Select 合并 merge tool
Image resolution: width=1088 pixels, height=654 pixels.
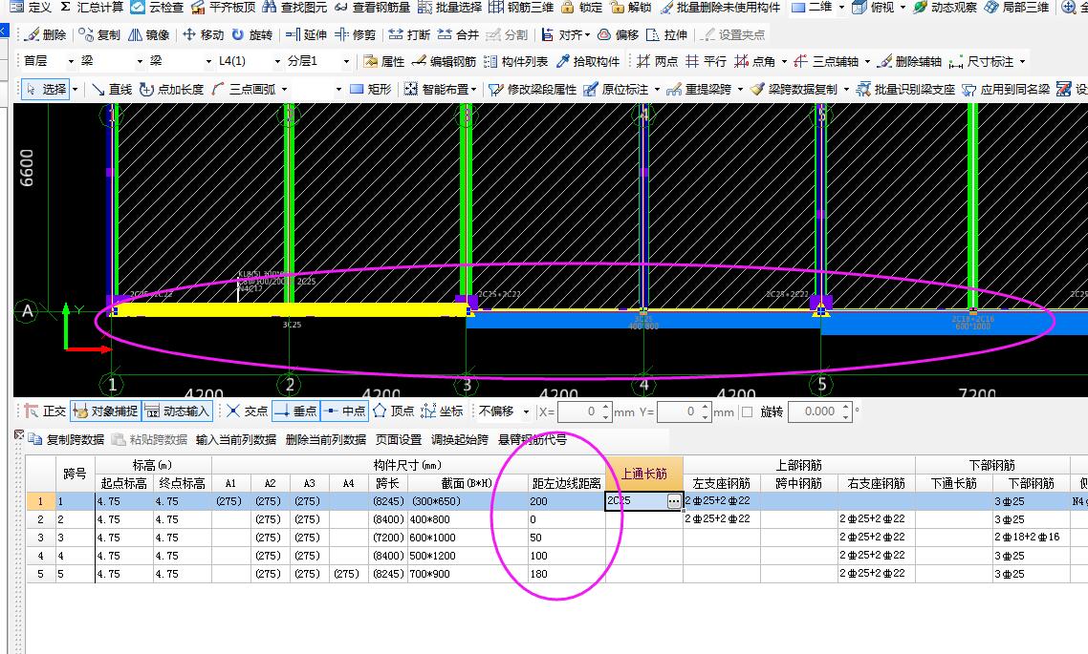coord(458,34)
